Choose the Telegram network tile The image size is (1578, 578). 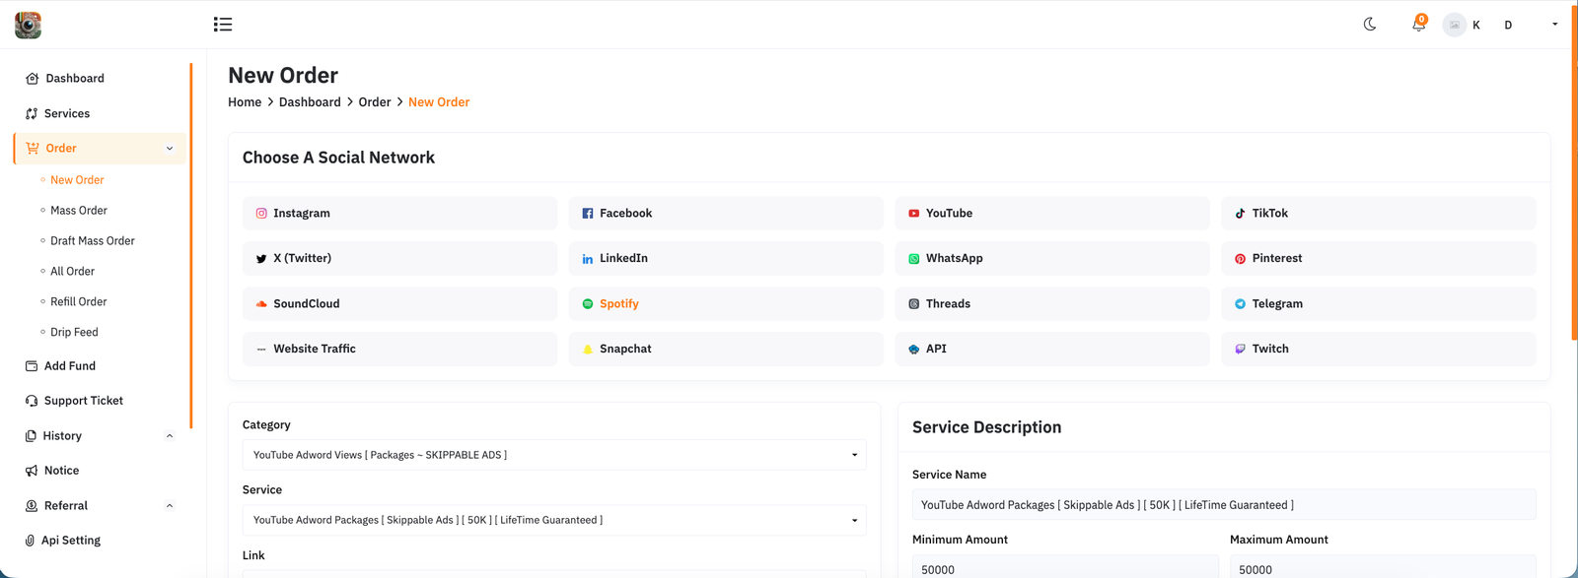[1378, 304]
